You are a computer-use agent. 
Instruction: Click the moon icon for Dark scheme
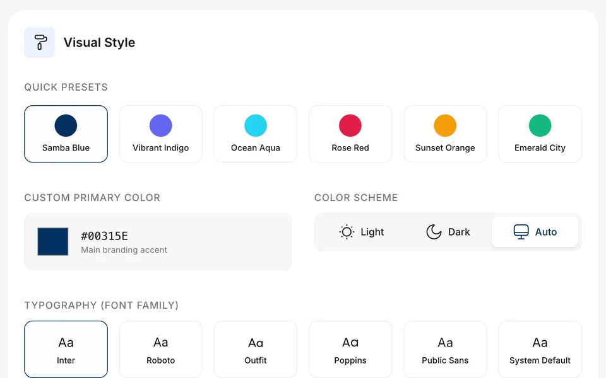tap(434, 232)
